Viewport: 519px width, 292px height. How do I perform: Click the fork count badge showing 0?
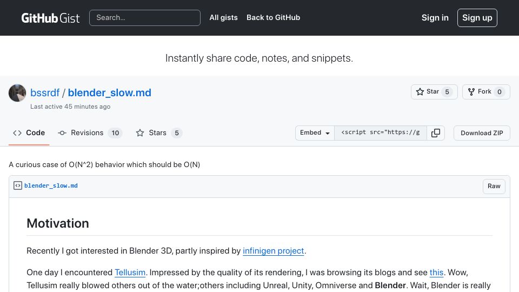click(x=499, y=92)
